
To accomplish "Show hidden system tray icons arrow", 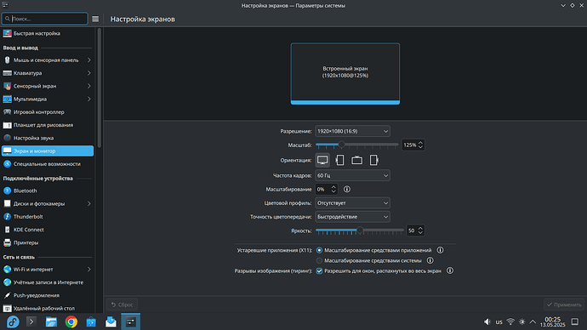I will point(533,321).
